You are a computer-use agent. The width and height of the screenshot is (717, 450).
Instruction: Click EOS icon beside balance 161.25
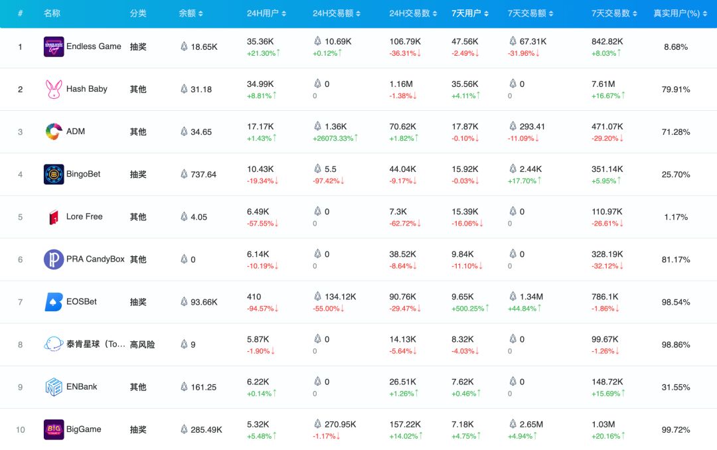coord(184,386)
